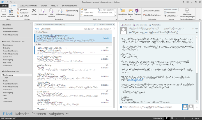Click the zoom in plus button
202x120 pixels.
[x=192, y=118]
